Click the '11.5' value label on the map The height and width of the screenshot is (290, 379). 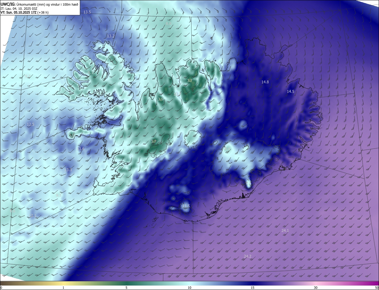click(x=186, y=206)
